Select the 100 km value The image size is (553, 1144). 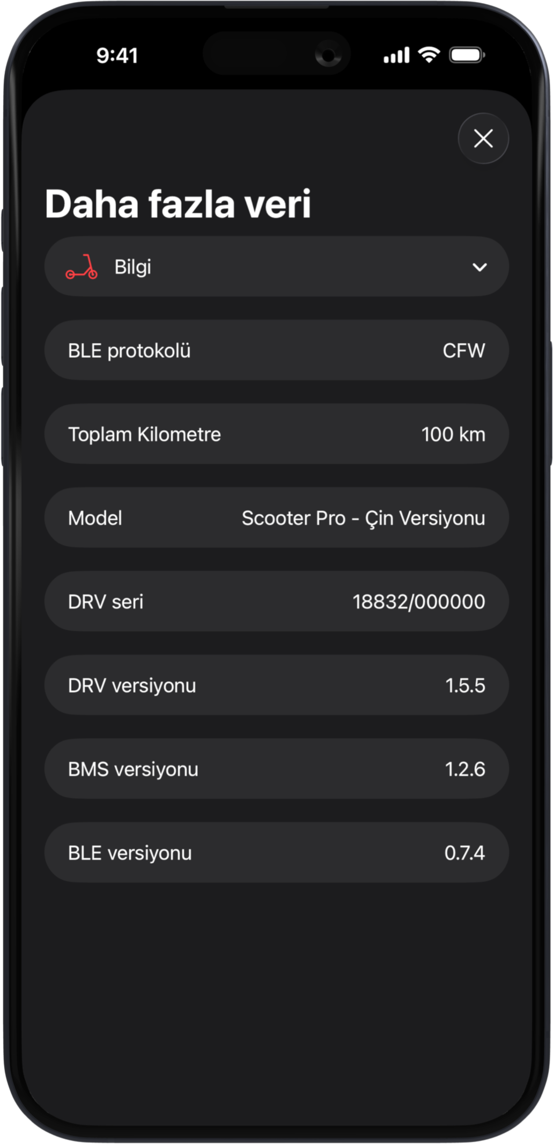pos(453,434)
